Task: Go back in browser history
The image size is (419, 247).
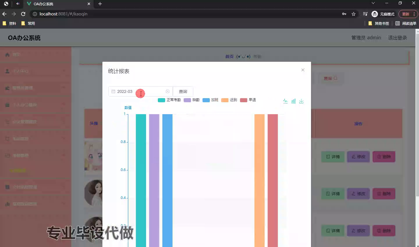Action: point(4,14)
